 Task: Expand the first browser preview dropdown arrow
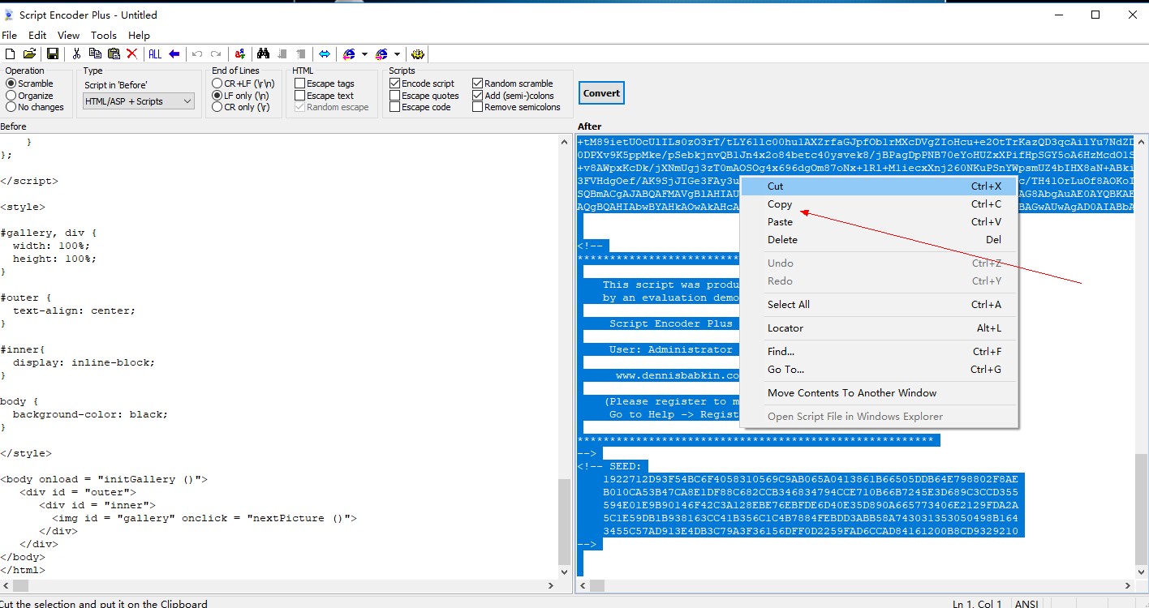[364, 54]
